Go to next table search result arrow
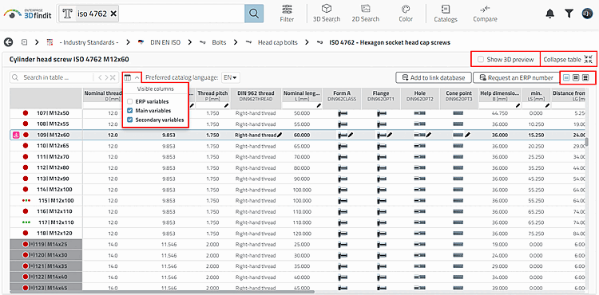The height and width of the screenshot is (295, 599). click(106, 78)
